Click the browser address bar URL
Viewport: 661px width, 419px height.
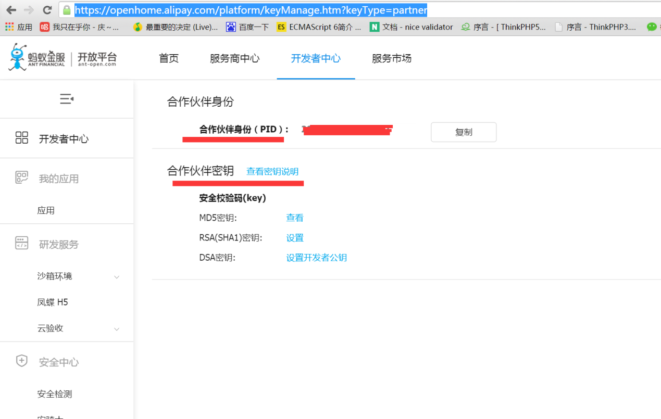(251, 10)
